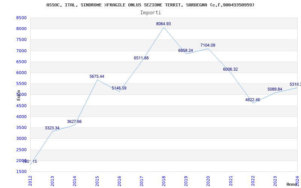This screenshot has width=301, height=188.
Task: Click the 2014 x-axis year label
Action: tap(74, 181)
